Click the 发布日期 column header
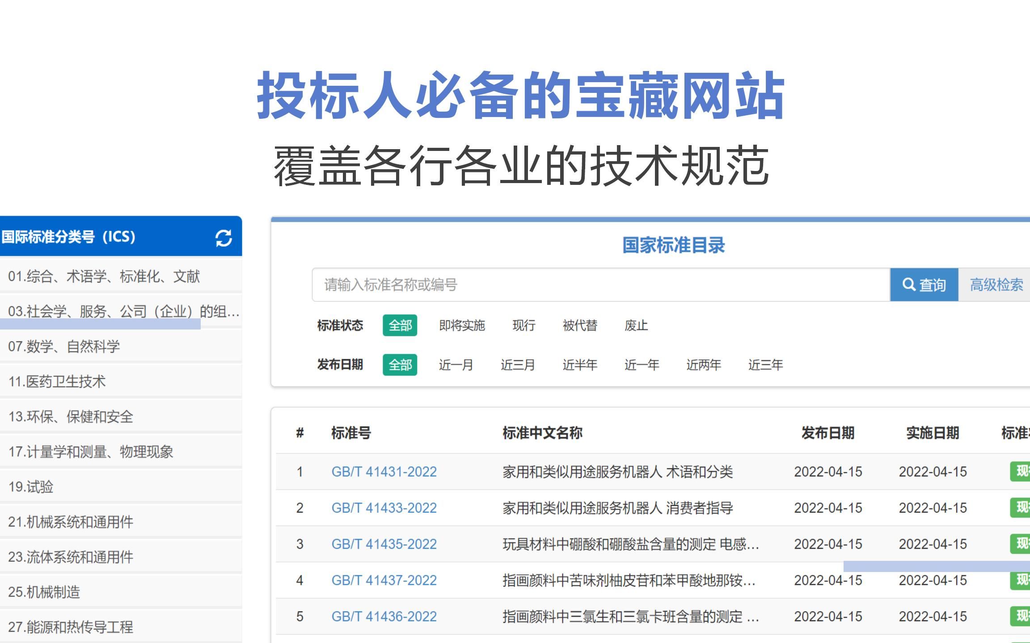This screenshot has height=643, width=1030. (828, 433)
